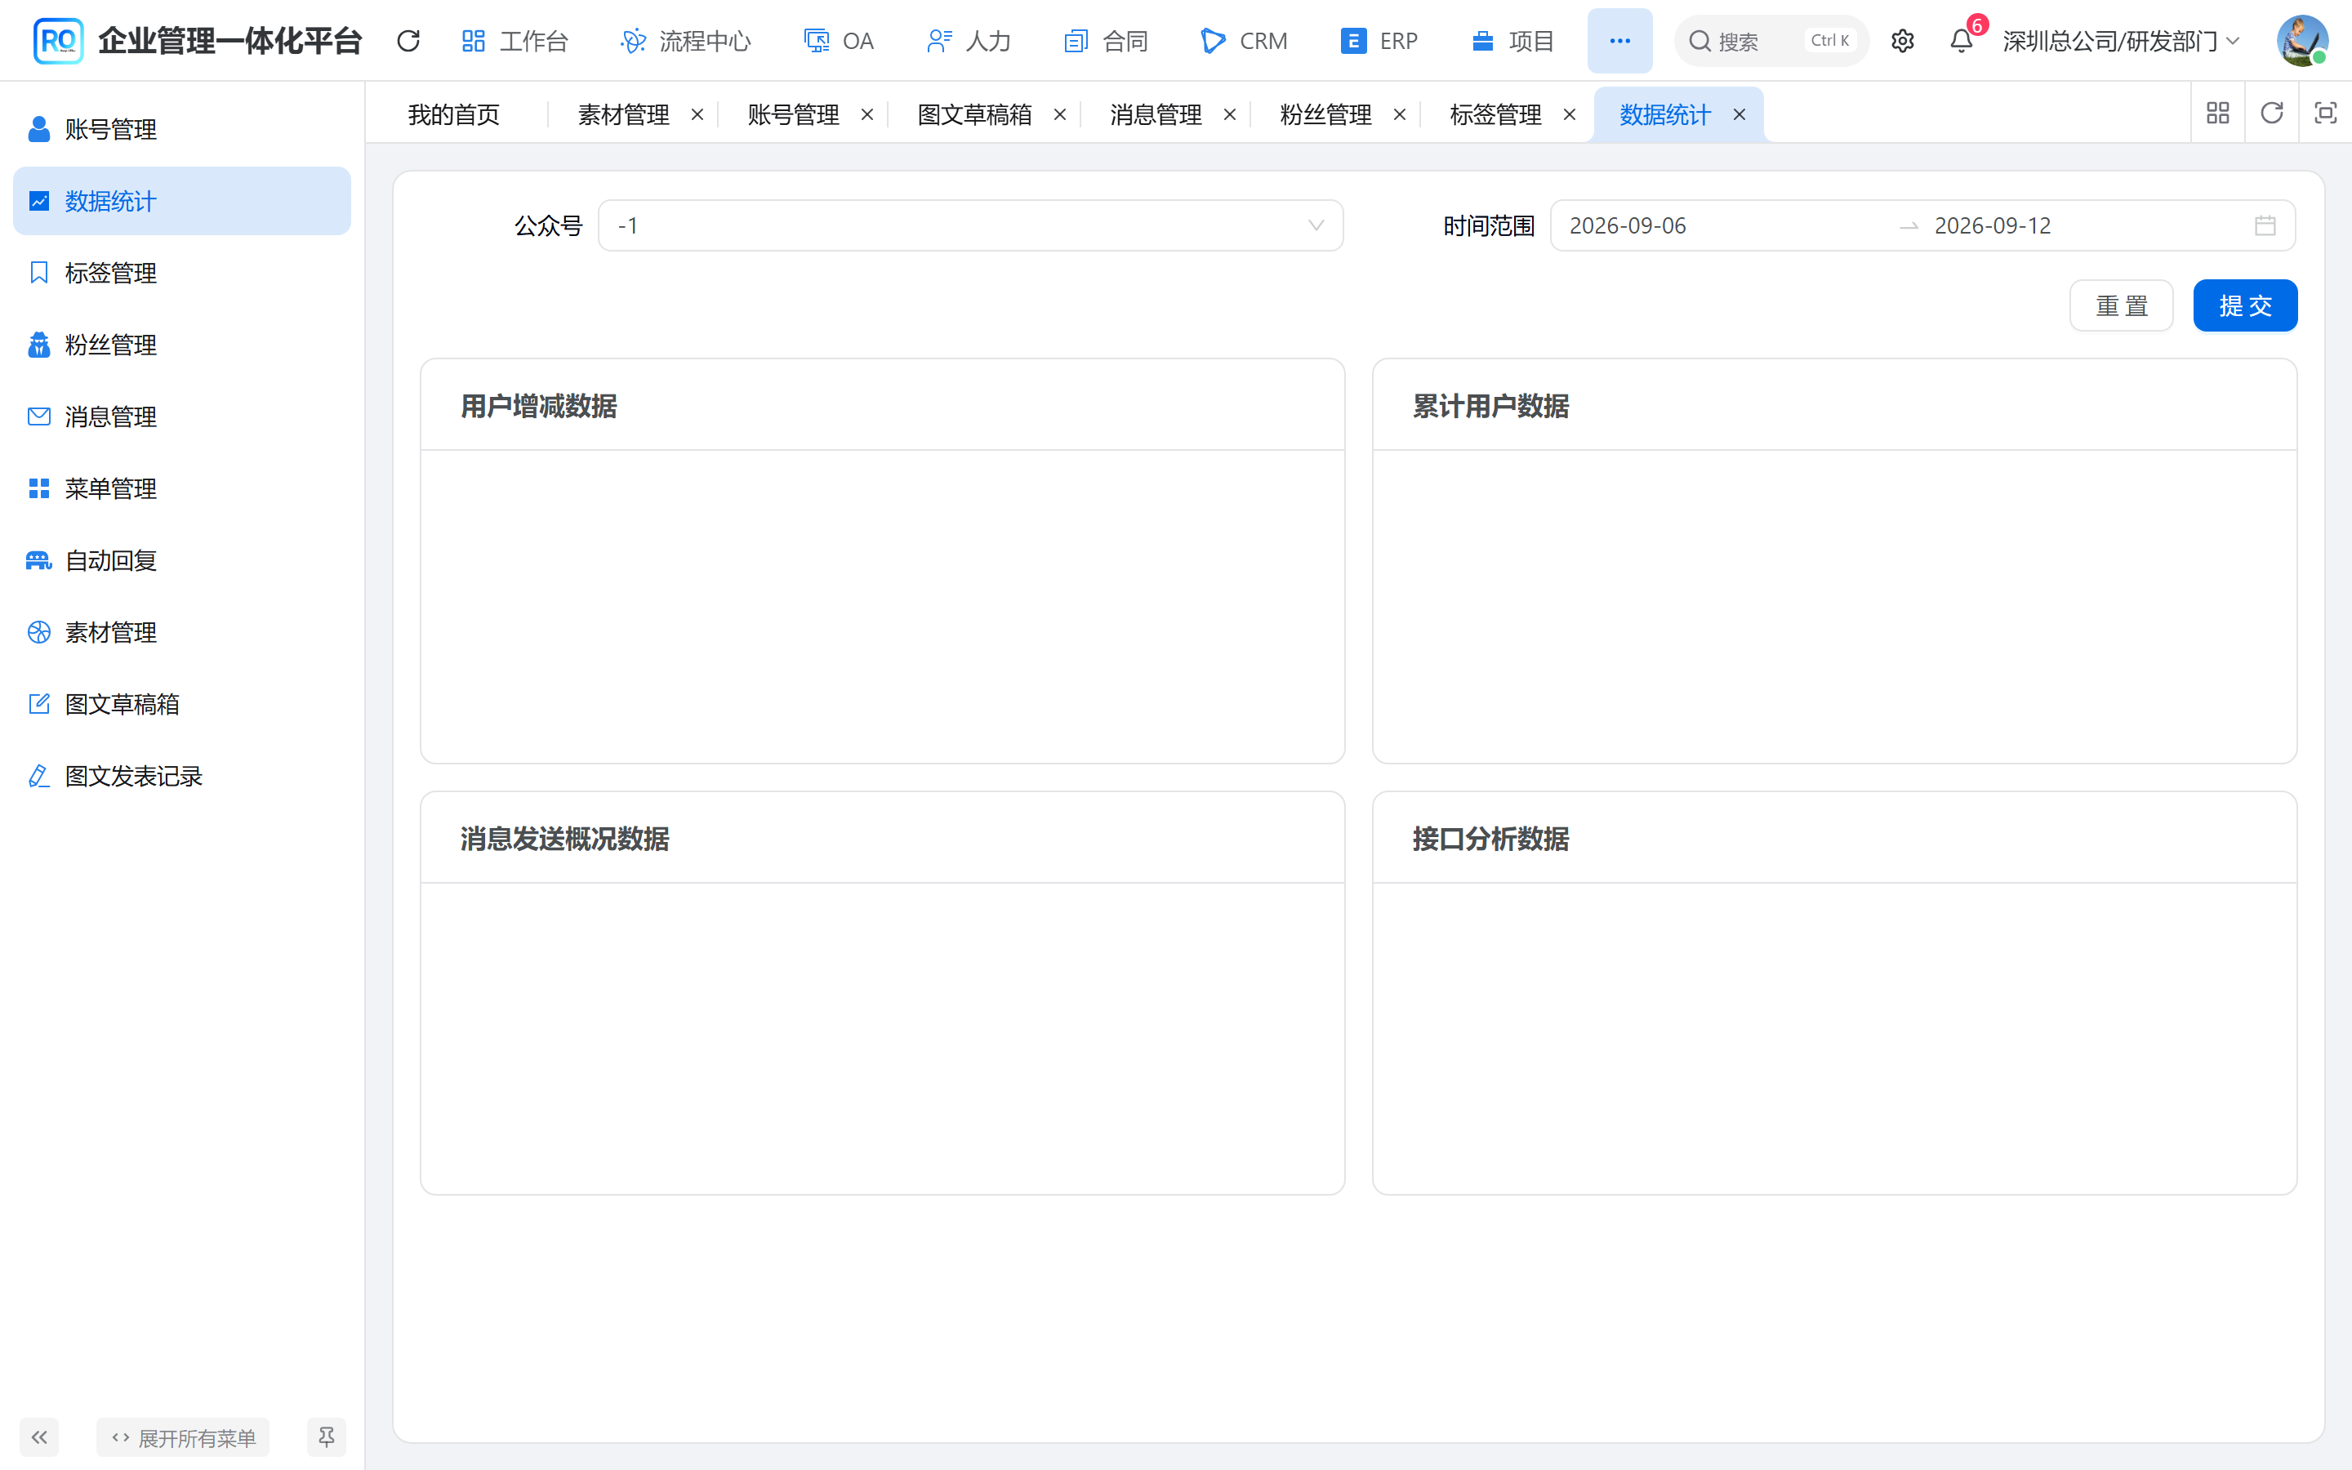The image size is (2352, 1470).
Task: Pin the sidebar with pushpin icon
Action: click(x=327, y=1436)
